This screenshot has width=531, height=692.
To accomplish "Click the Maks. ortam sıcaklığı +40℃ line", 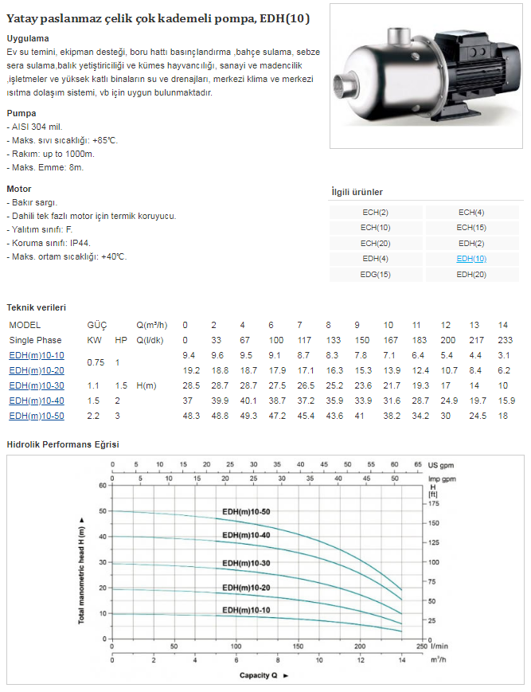I will (x=67, y=257).
